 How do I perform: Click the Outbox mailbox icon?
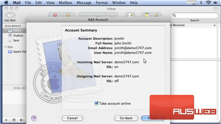click(10, 35)
